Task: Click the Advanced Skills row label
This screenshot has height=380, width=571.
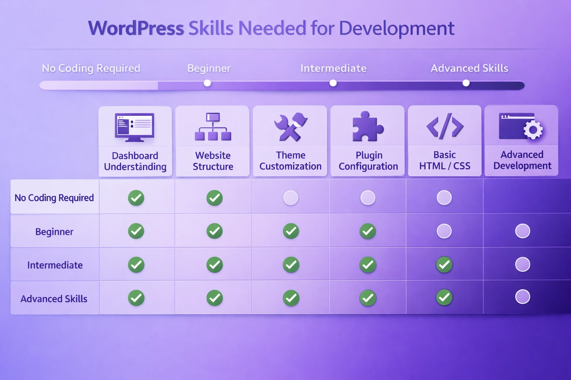Action: [x=54, y=298]
